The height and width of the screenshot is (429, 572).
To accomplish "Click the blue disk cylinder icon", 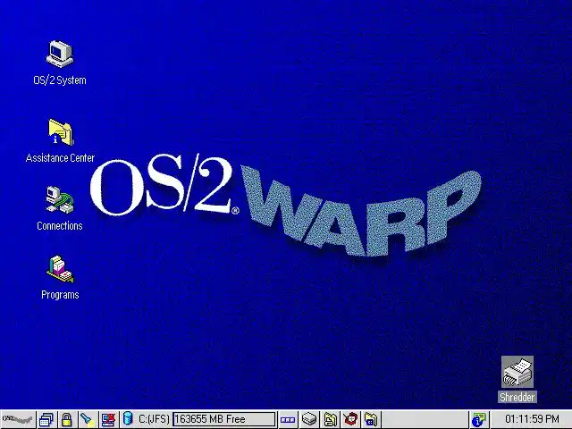I will point(128,418).
